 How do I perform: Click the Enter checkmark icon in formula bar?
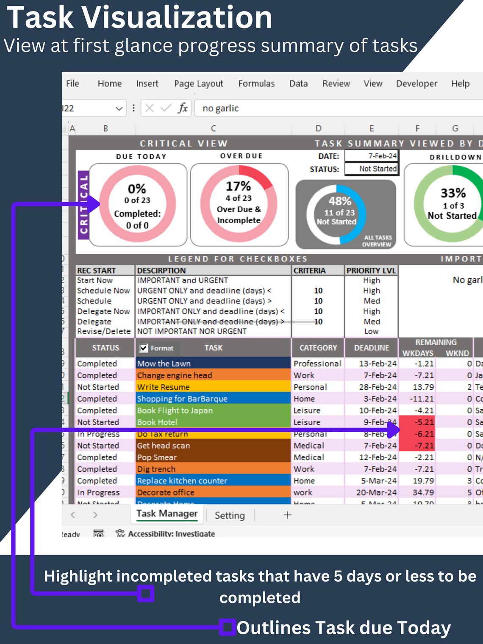click(x=165, y=108)
